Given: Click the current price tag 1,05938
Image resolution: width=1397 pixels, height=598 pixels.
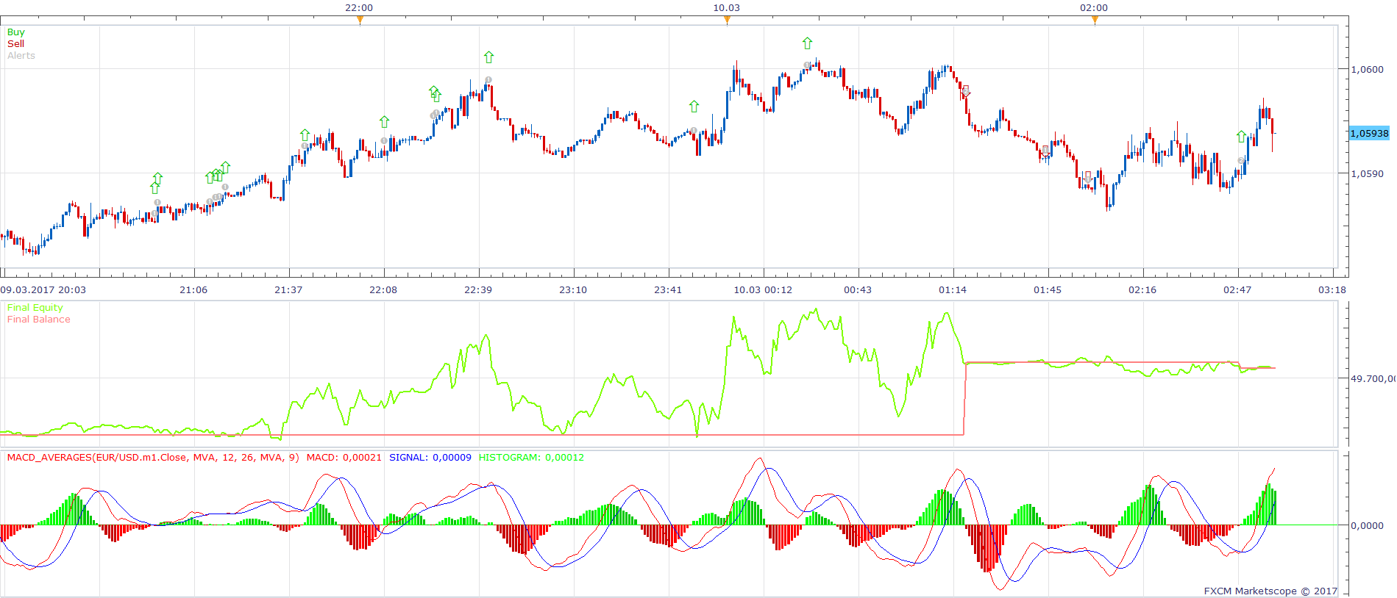Looking at the screenshot, I should pyautogui.click(x=1369, y=133).
